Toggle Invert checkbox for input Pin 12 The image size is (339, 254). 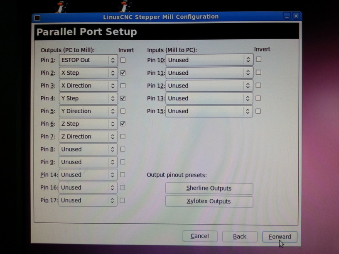coord(258,85)
